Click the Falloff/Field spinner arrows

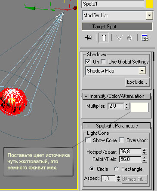(x=145, y=159)
